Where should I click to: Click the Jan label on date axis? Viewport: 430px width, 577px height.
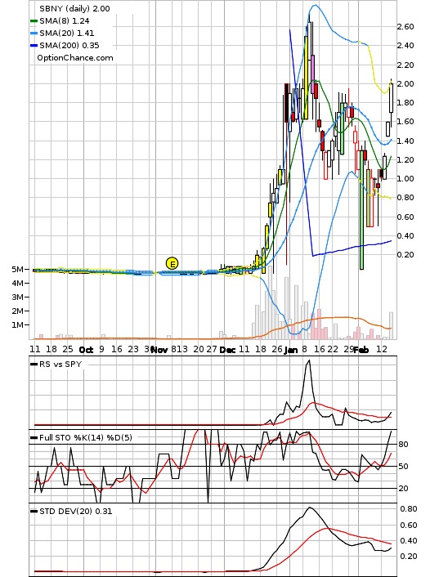(290, 350)
